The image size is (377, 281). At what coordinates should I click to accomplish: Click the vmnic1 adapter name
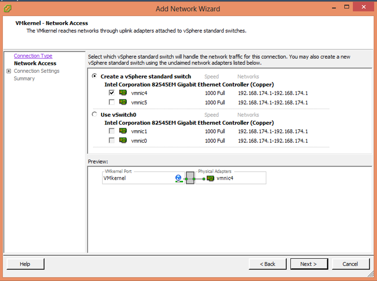(139, 131)
